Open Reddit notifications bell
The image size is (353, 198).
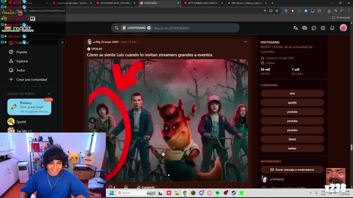point(332,28)
